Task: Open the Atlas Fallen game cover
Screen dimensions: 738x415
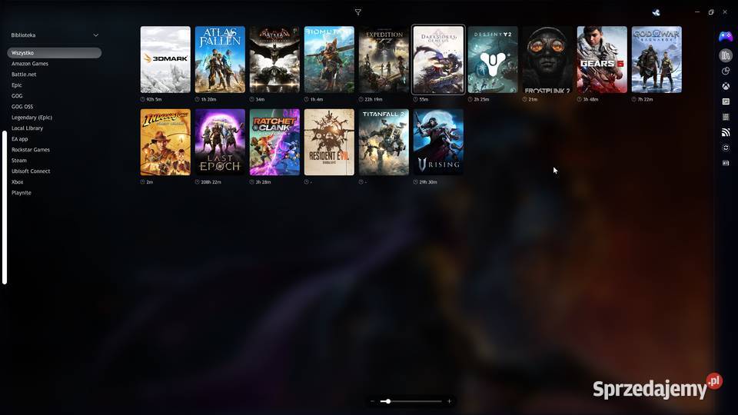Action: [220, 59]
